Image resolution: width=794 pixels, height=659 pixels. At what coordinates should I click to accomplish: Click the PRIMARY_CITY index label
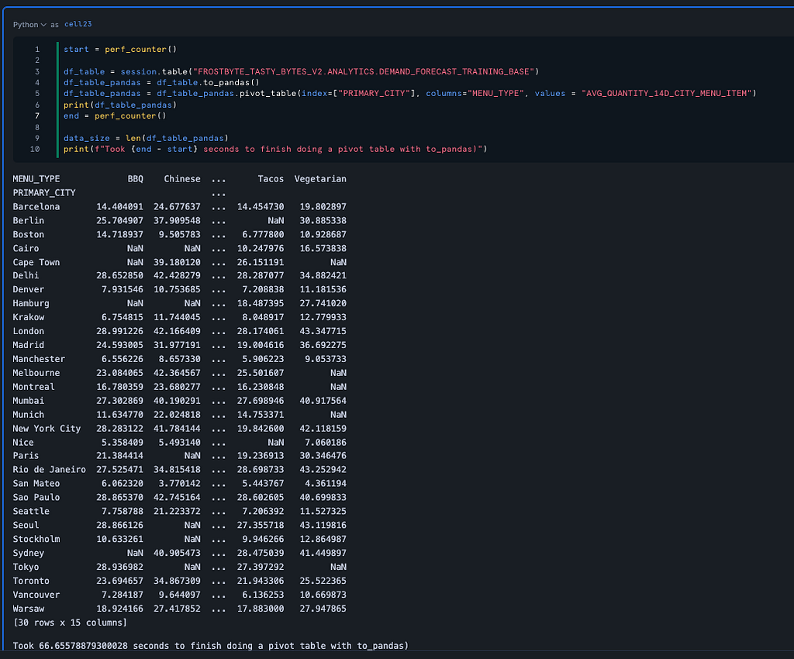(x=44, y=193)
